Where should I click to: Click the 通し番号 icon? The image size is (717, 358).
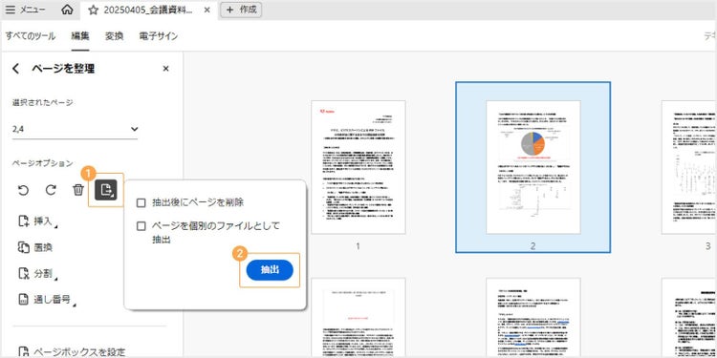click(x=23, y=300)
